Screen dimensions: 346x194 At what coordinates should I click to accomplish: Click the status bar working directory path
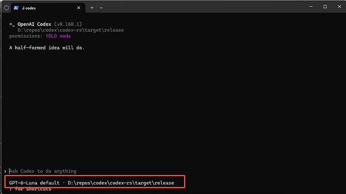(x=121, y=183)
